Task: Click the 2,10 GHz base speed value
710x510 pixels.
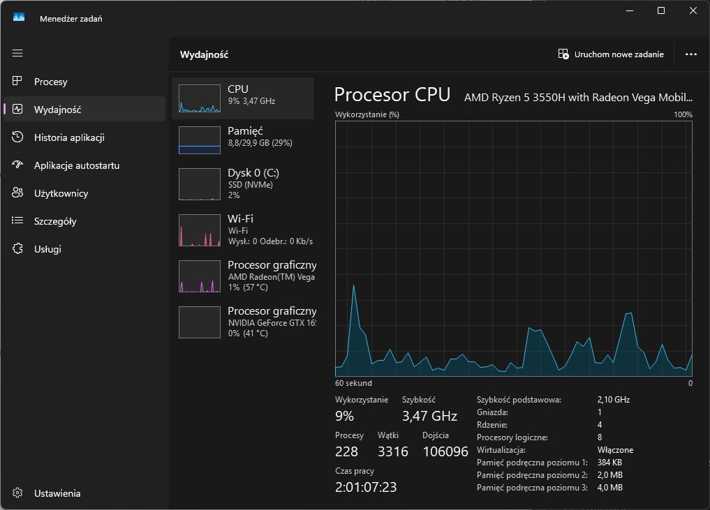Action: 614,400
